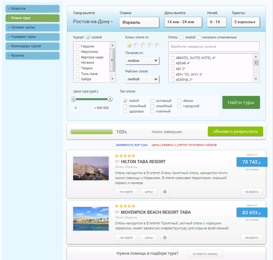Check hotel type 'семейный'
273x260 pixels.
pyautogui.click(x=152, y=106)
